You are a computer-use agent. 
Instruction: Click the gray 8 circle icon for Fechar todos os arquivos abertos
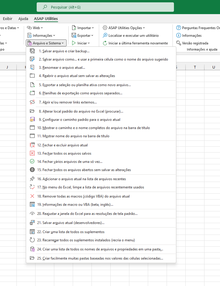pyautogui.click(x=32, y=170)
